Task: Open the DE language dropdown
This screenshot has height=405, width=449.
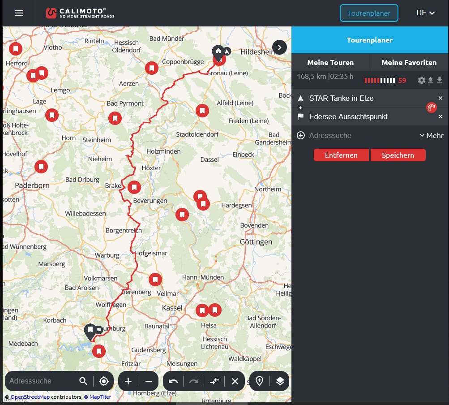Action: (x=425, y=13)
